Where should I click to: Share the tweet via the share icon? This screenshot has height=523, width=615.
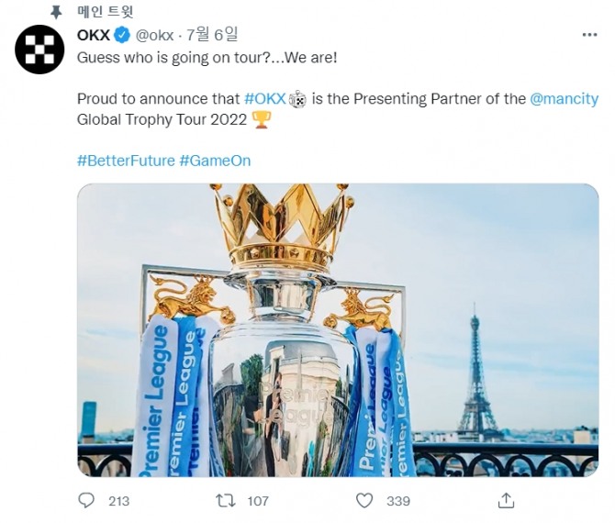click(505, 500)
